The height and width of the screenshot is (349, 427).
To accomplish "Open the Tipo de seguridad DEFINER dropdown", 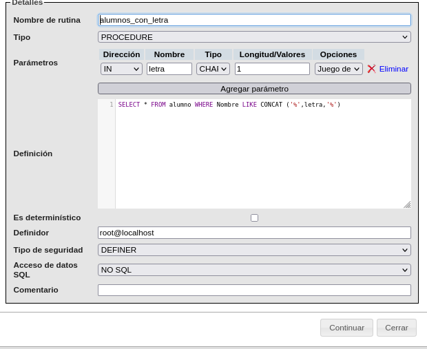I will 254,250.
